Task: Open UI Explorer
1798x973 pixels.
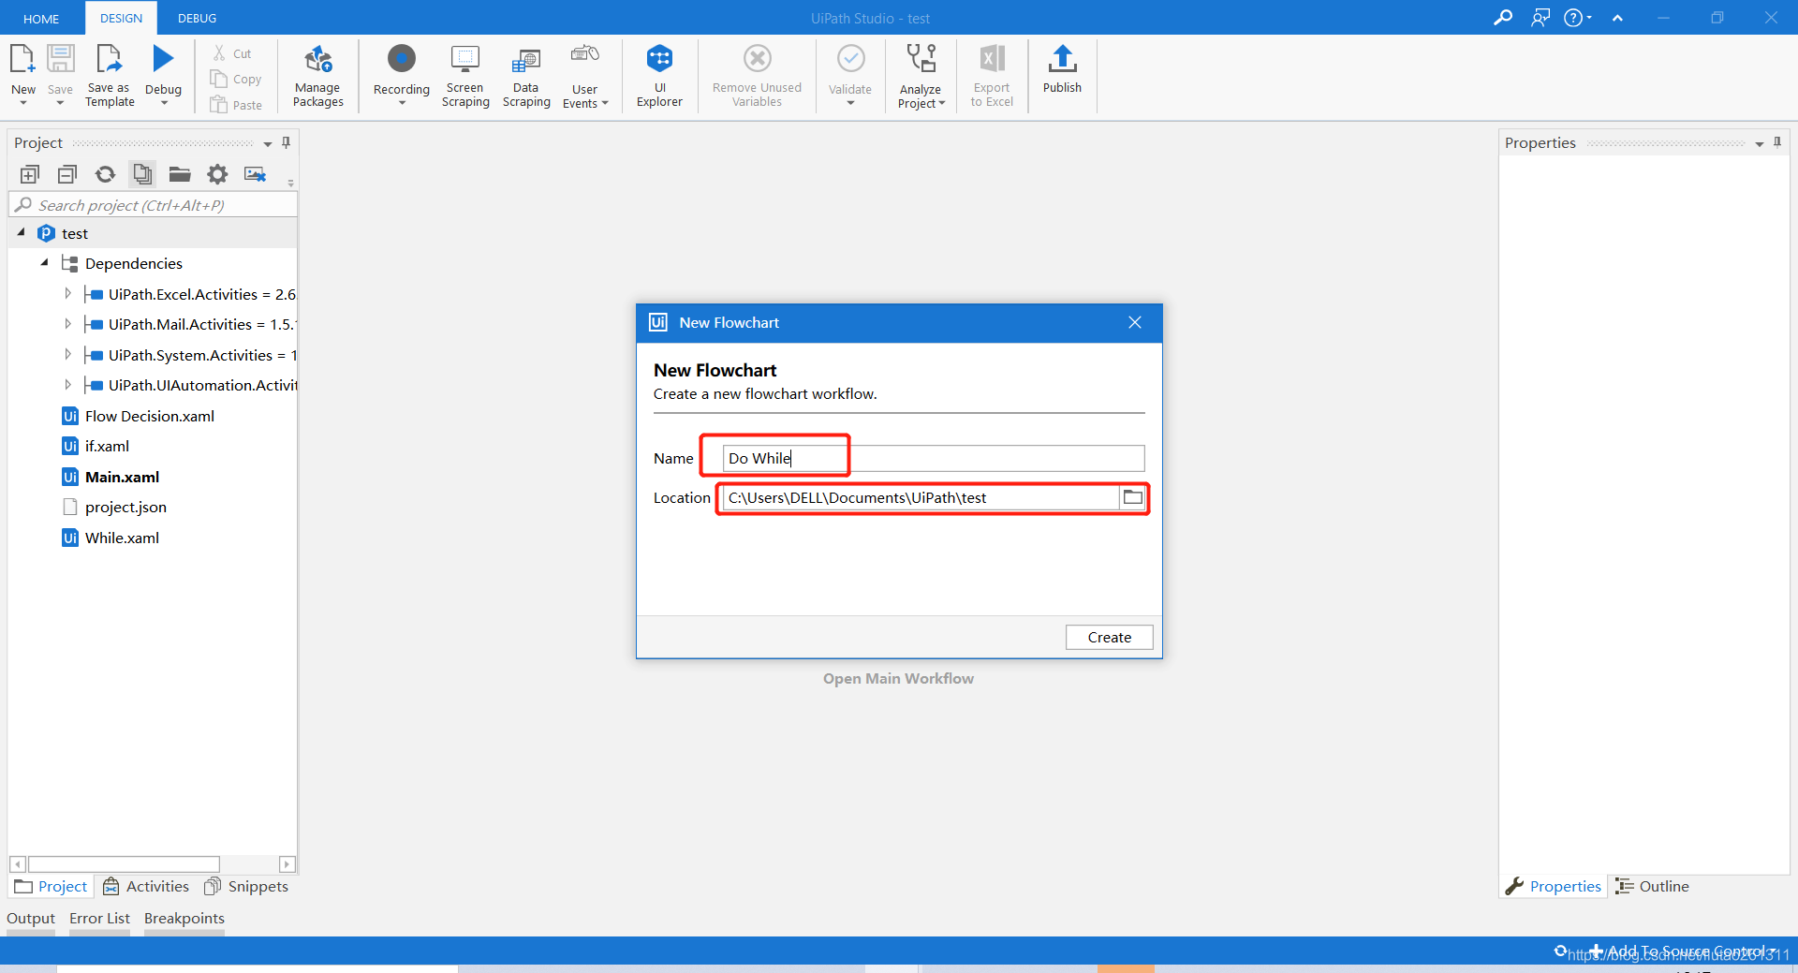Action: click(659, 77)
